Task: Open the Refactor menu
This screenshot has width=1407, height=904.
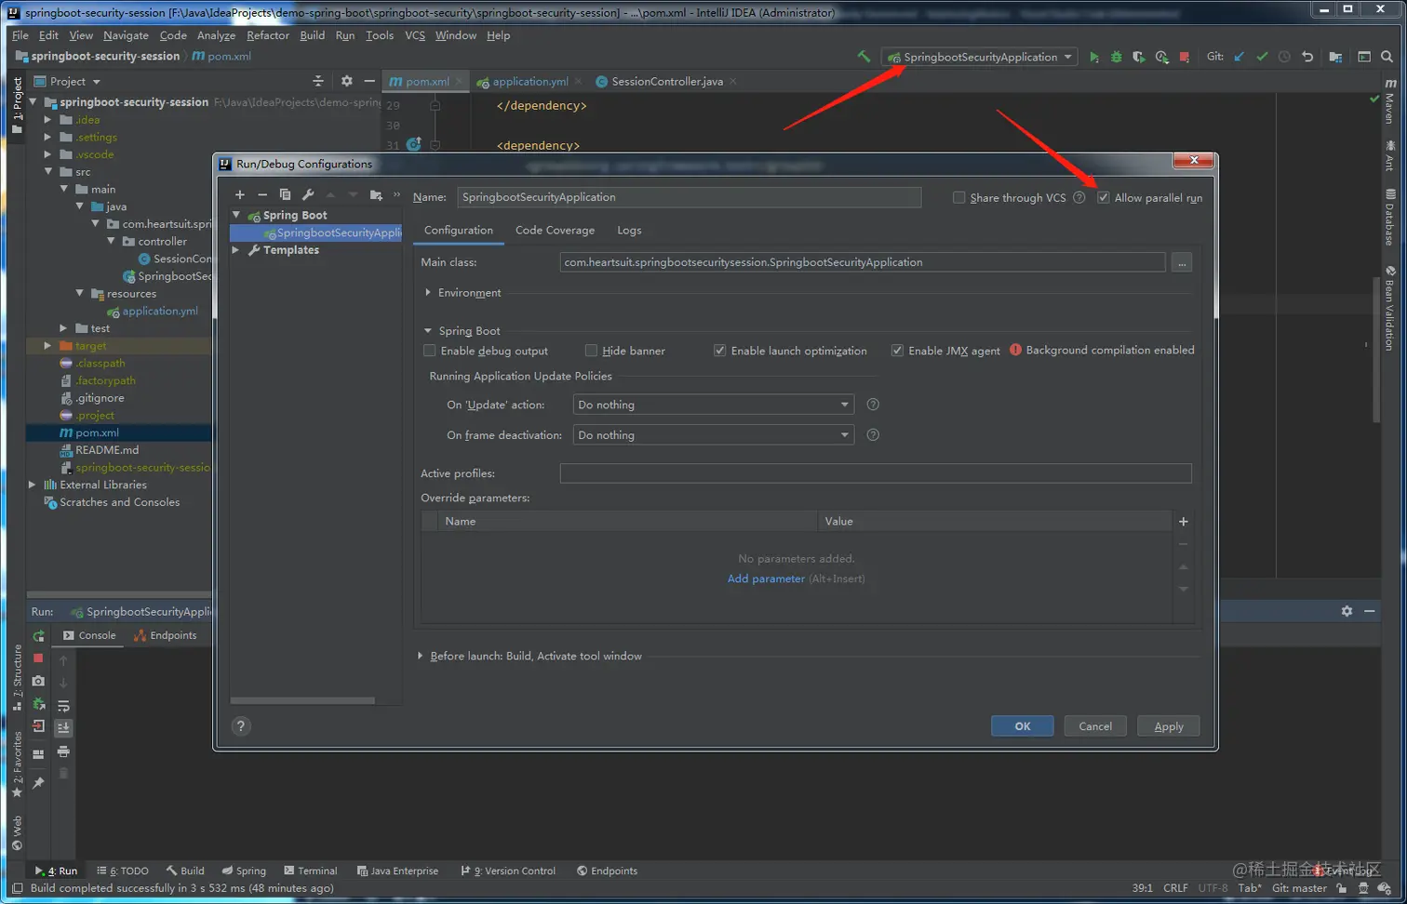Action: pos(268,35)
